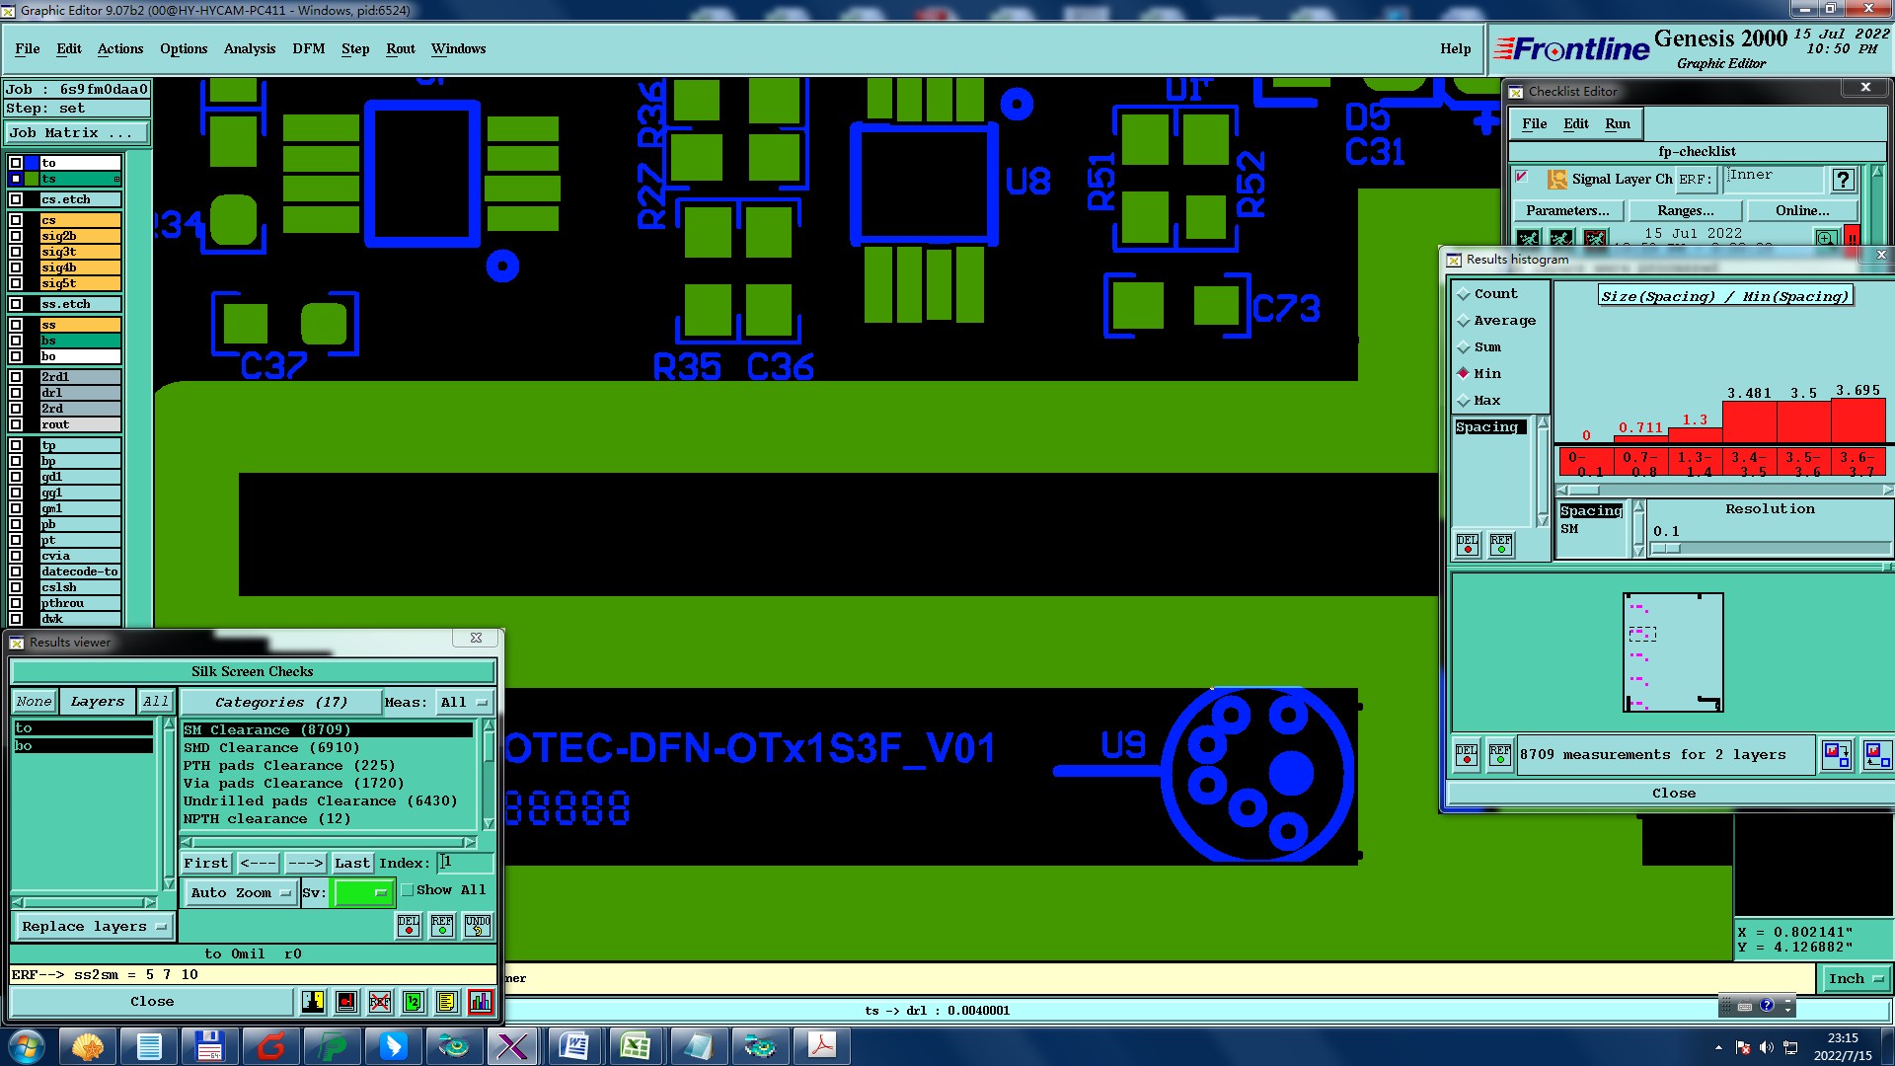Click the question mark help icon

[1842, 180]
